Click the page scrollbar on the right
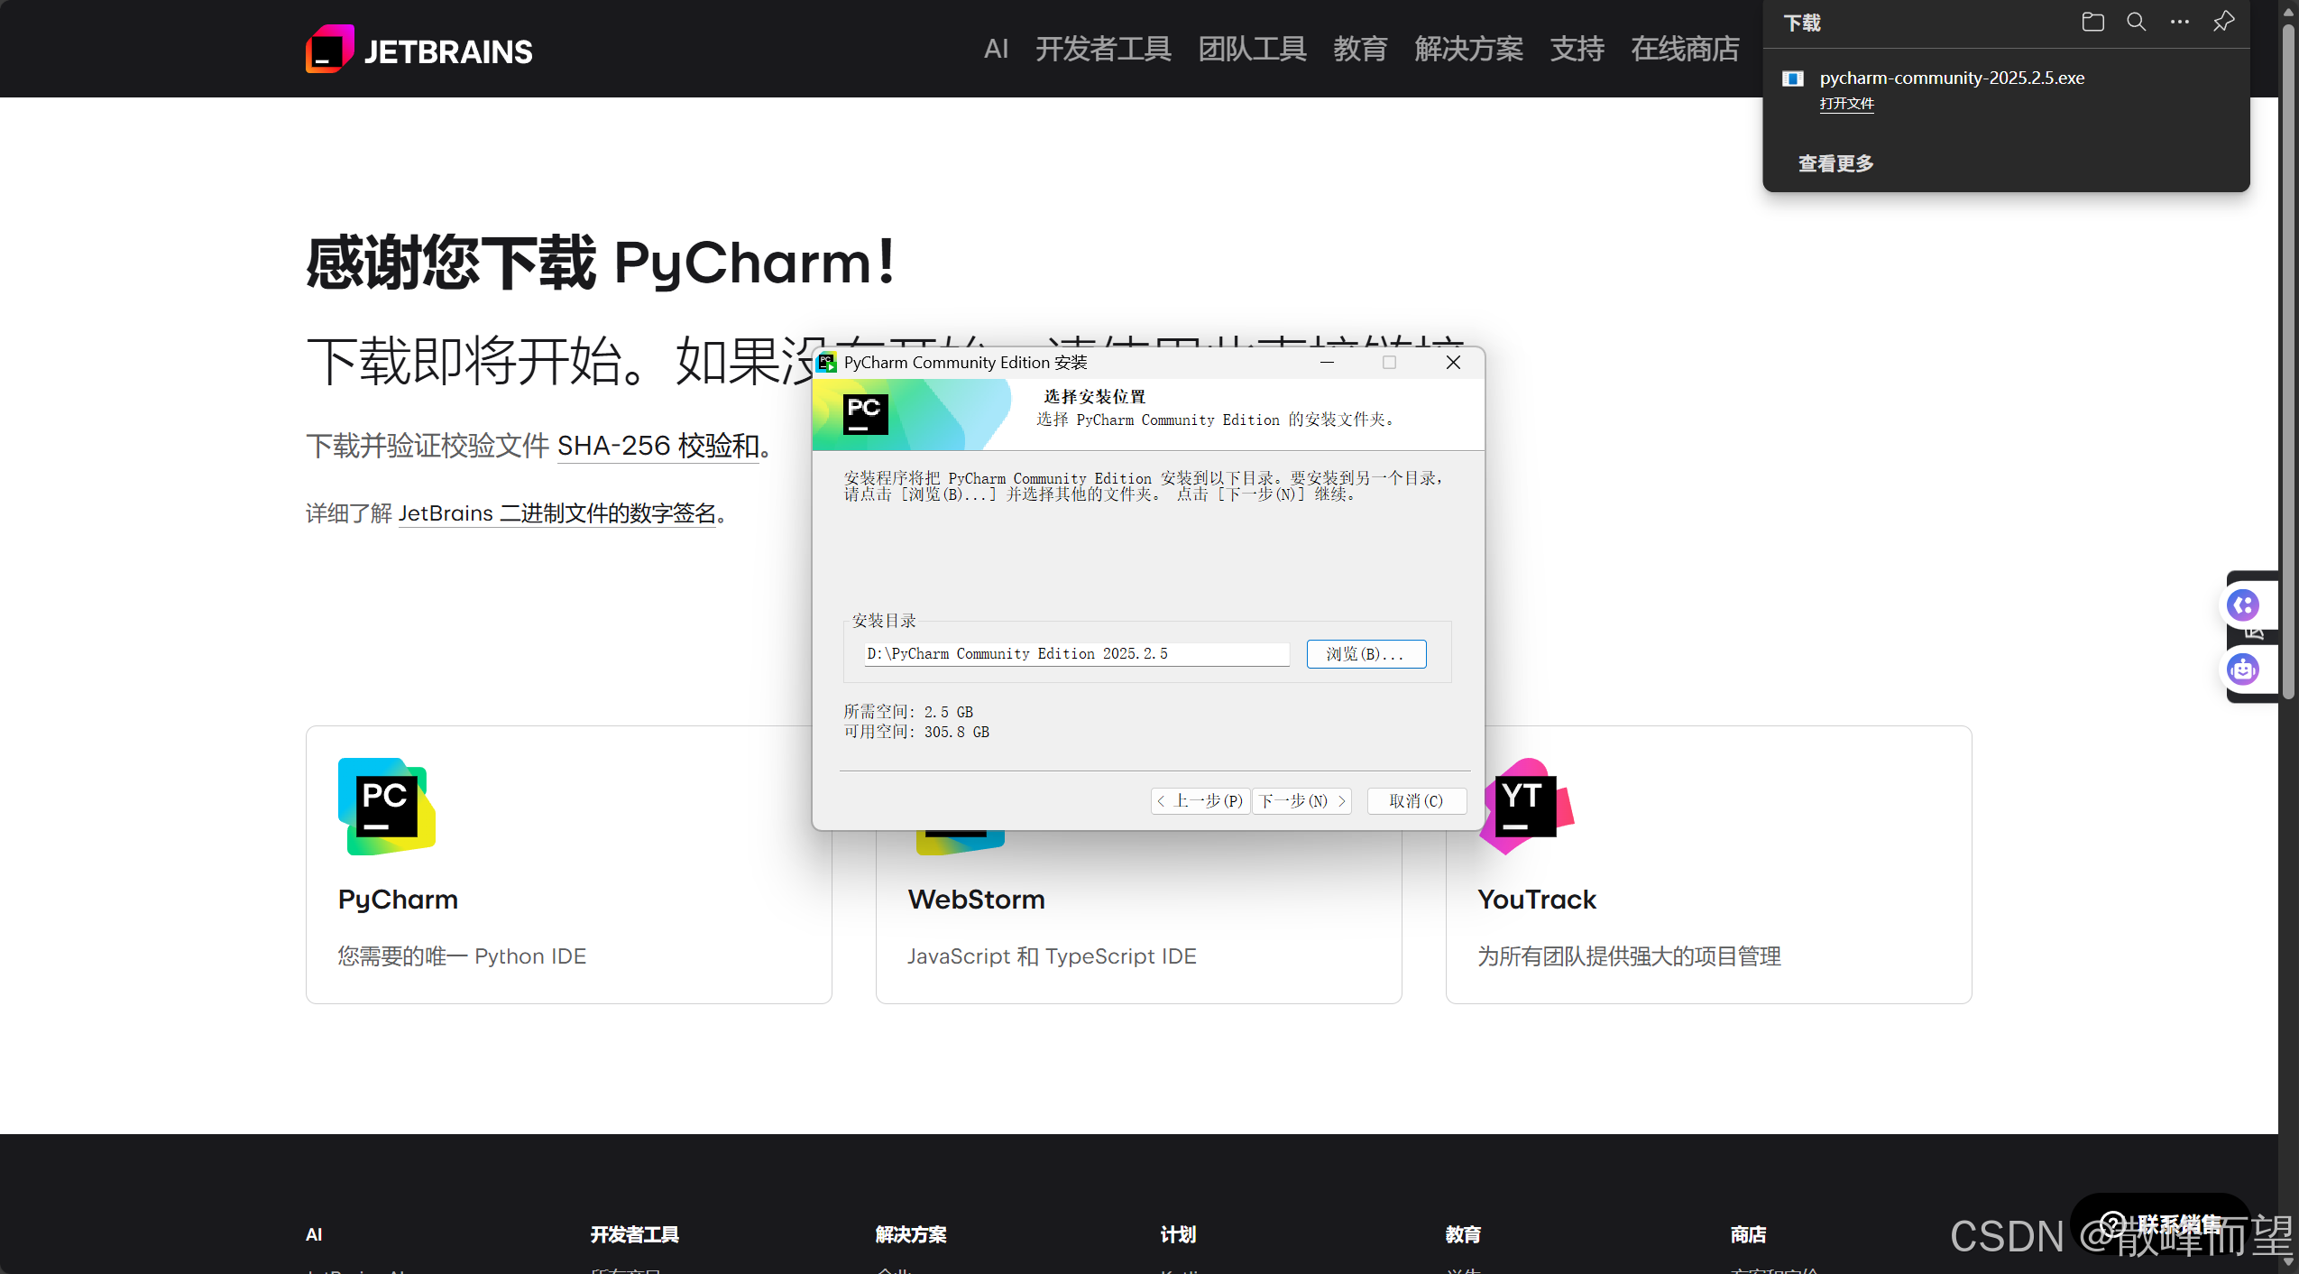 click(2288, 361)
